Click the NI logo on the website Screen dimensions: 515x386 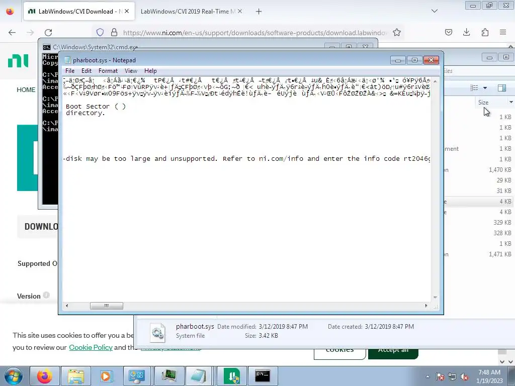point(18,61)
